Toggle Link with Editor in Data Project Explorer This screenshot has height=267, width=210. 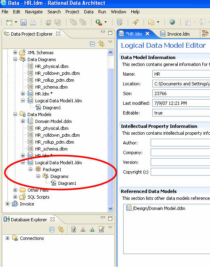[101, 44]
